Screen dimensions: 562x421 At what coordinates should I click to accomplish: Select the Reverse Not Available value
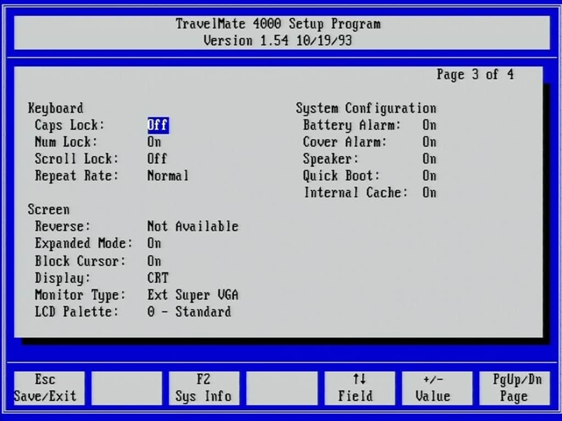[x=193, y=226]
